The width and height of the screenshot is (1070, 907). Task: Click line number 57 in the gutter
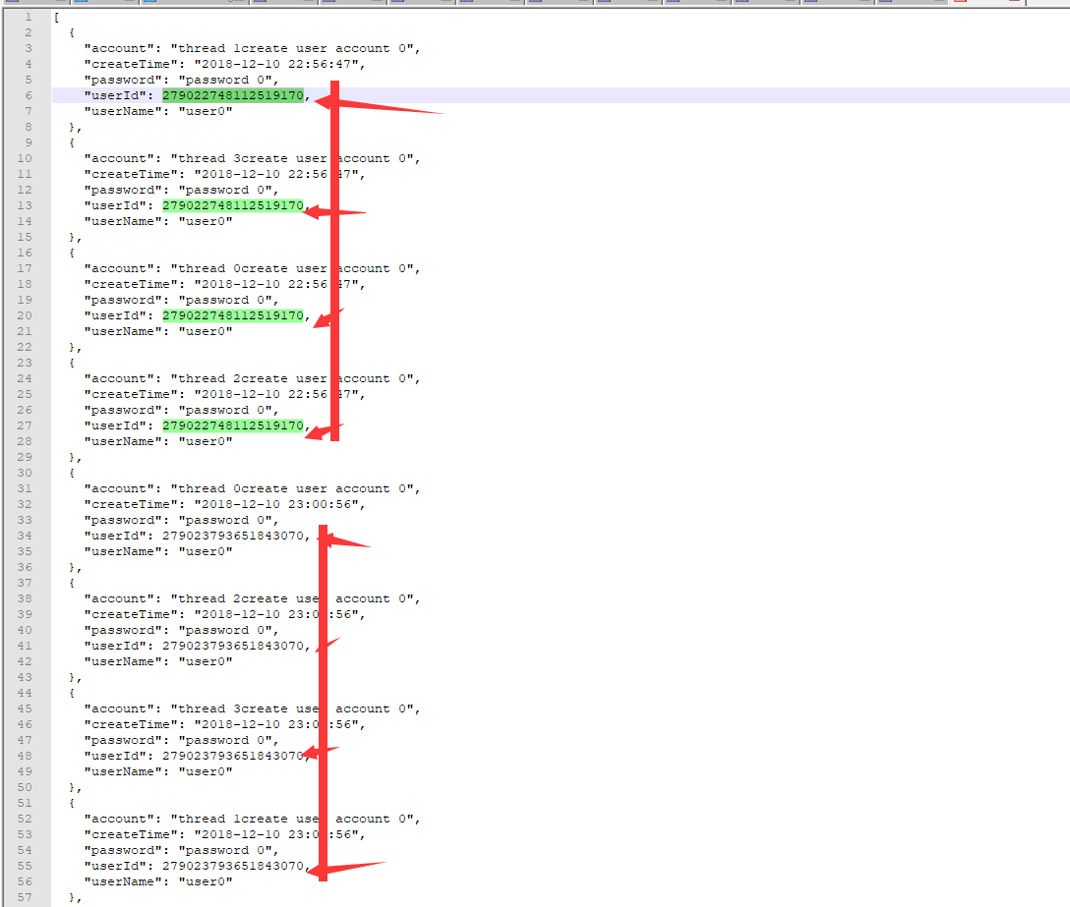click(28, 897)
